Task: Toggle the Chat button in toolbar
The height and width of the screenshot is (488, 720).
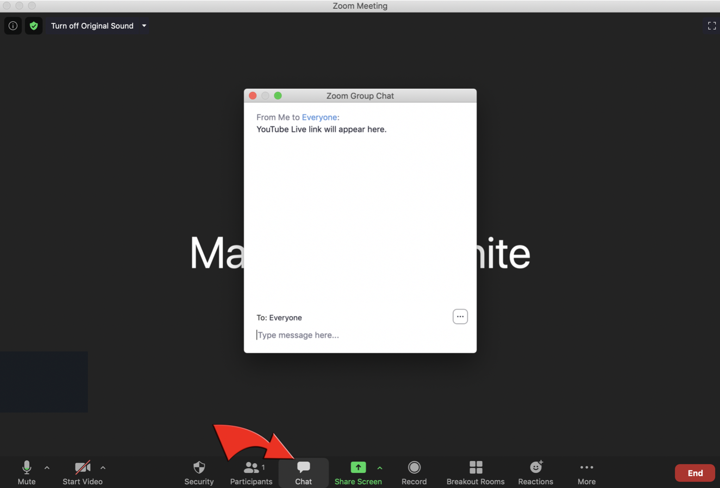Action: [x=304, y=473]
